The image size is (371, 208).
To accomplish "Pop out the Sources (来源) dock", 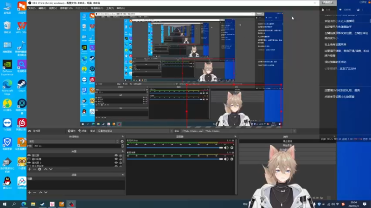I will tap(122, 151).
